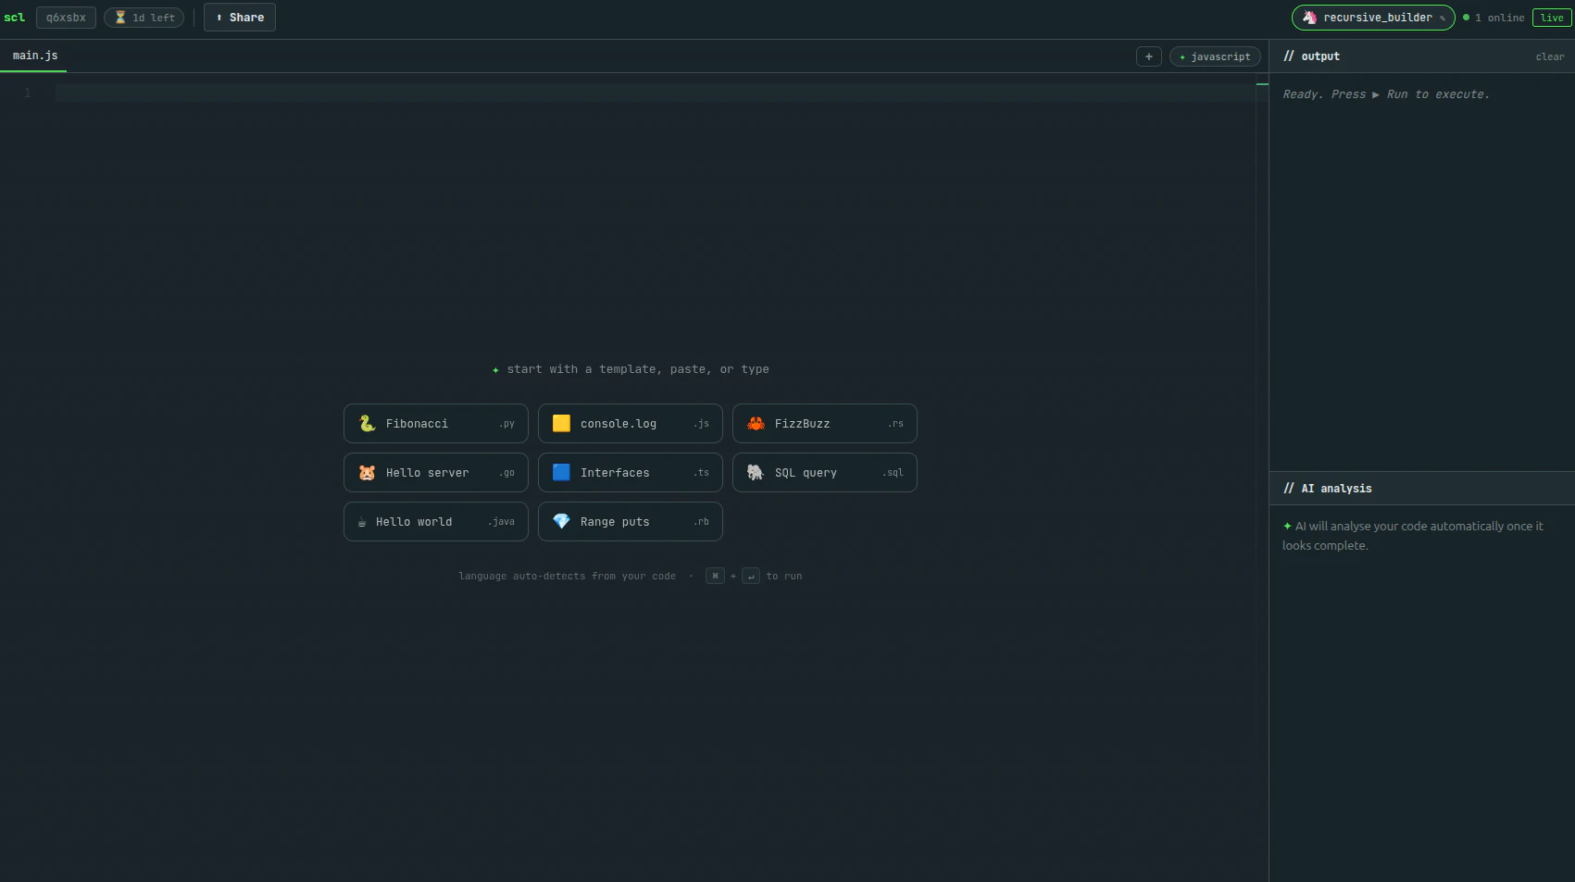Click the command key hint icon
The width and height of the screenshot is (1575, 882).
(715, 576)
